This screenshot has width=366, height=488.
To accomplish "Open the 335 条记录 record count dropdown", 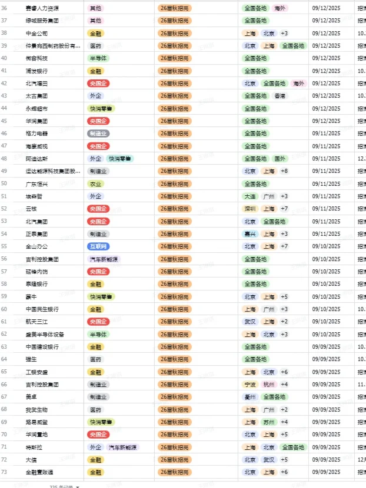I will click(x=64, y=486).
